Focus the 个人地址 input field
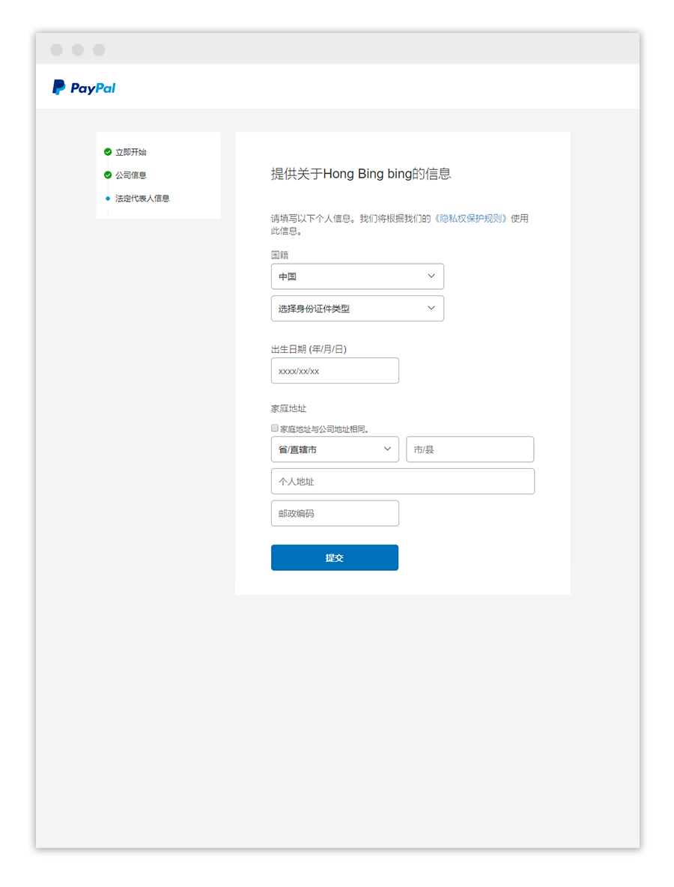The image size is (674, 887). click(403, 482)
